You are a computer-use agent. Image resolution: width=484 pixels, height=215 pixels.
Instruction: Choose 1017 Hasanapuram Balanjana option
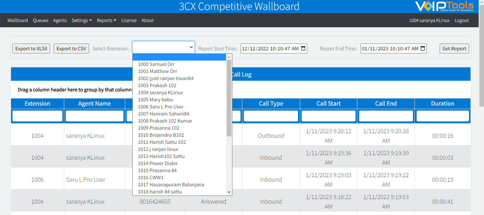(180, 185)
